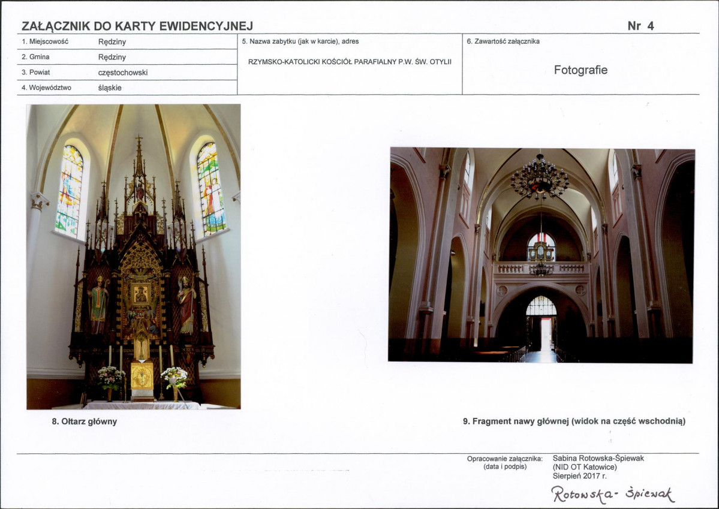
Task: Select the Powiat value "częstochowski"
Action: (x=123, y=73)
